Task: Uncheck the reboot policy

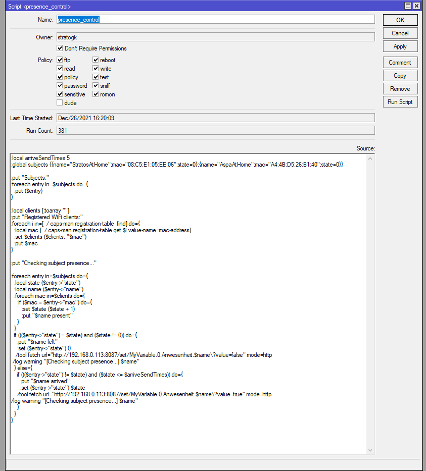Action: 96,60
